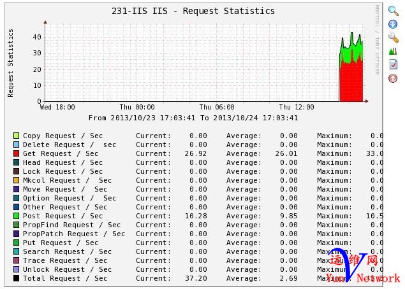
Task: Click the 'Total Request / Sec' legend label
Action: (x=65, y=278)
